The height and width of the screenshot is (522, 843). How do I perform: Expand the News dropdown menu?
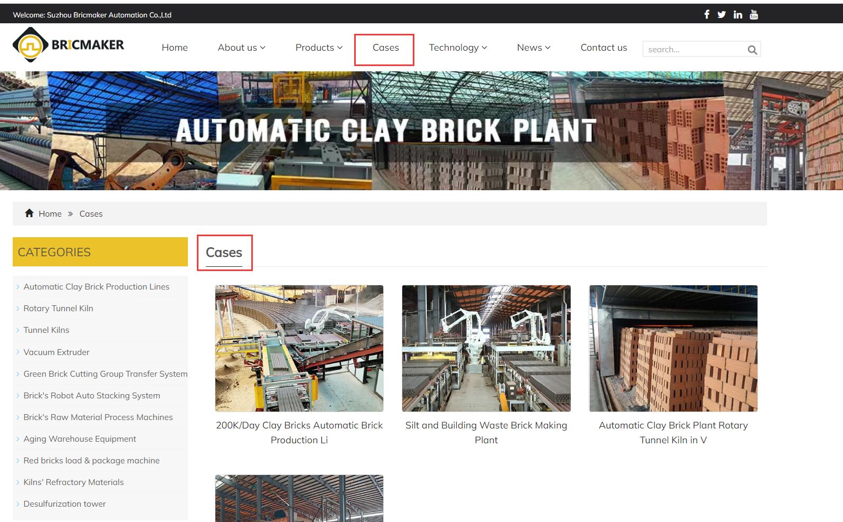pyautogui.click(x=534, y=48)
